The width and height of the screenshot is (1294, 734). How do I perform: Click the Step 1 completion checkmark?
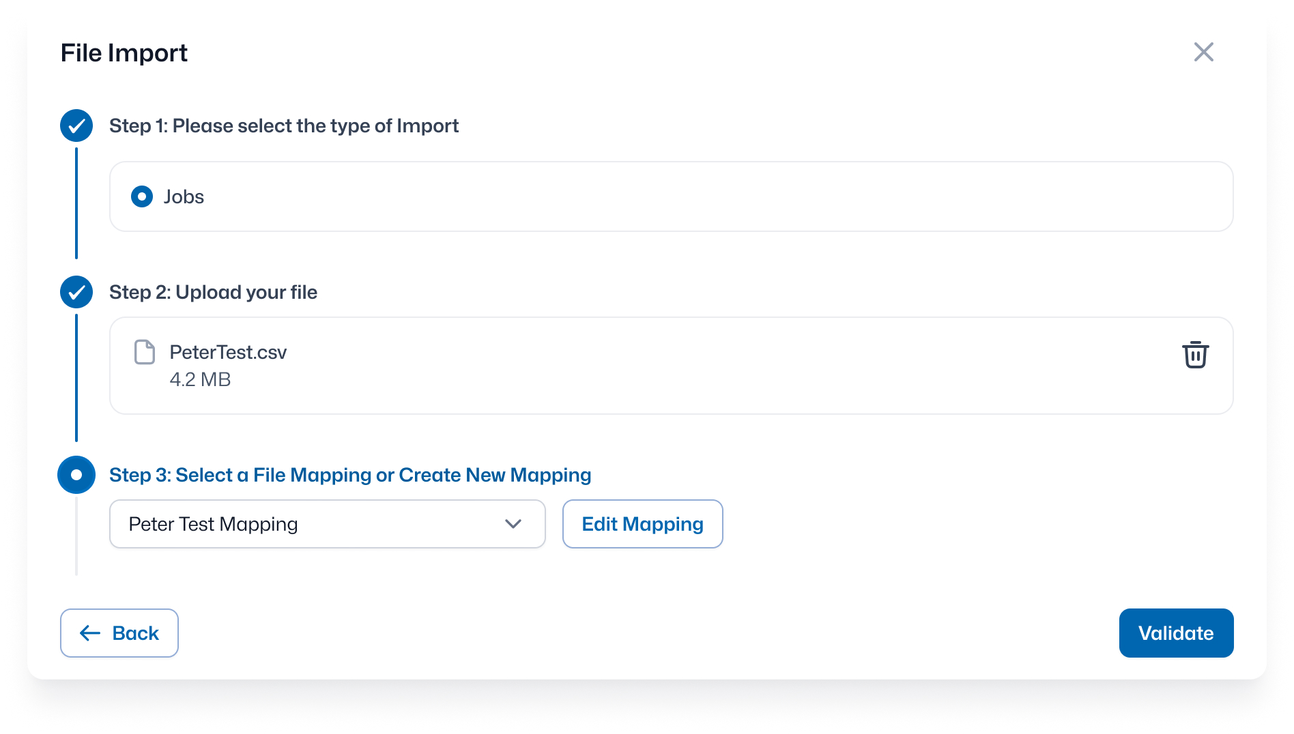click(76, 126)
